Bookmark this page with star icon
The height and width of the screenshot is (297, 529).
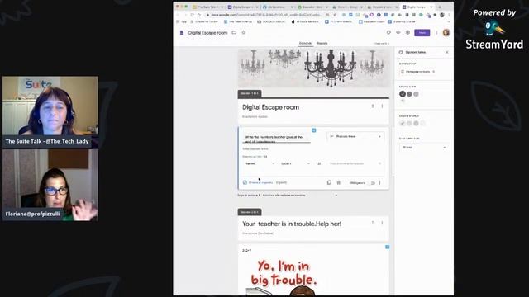pos(335,15)
